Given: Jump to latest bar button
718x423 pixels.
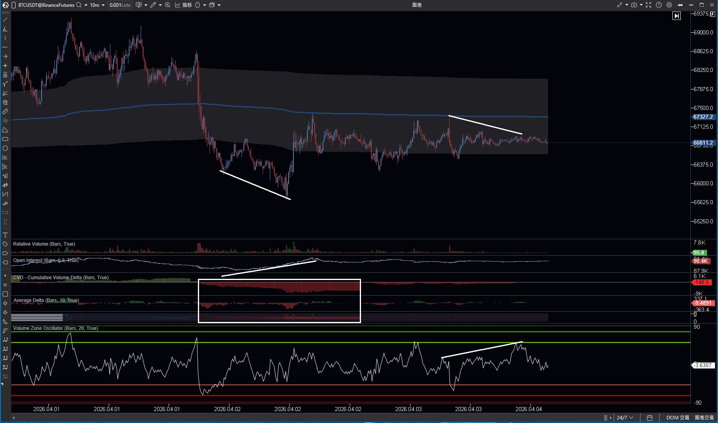Looking at the screenshot, I should click(676, 16).
